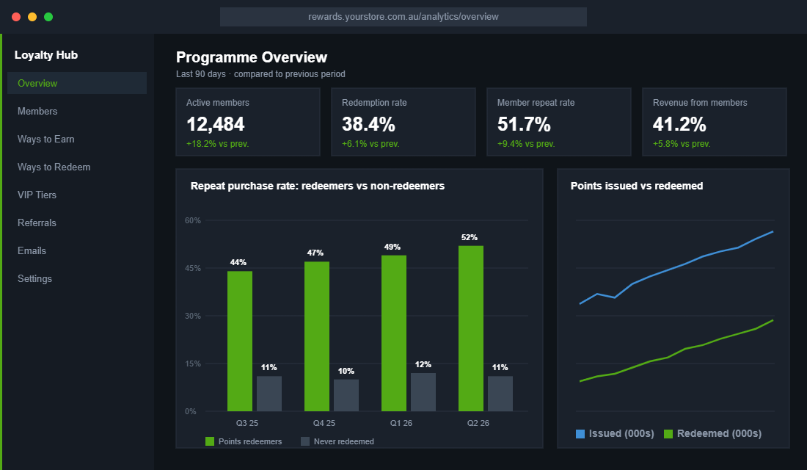Click the 'Programme Overview' heading
This screenshot has width=807, height=470.
coord(252,57)
